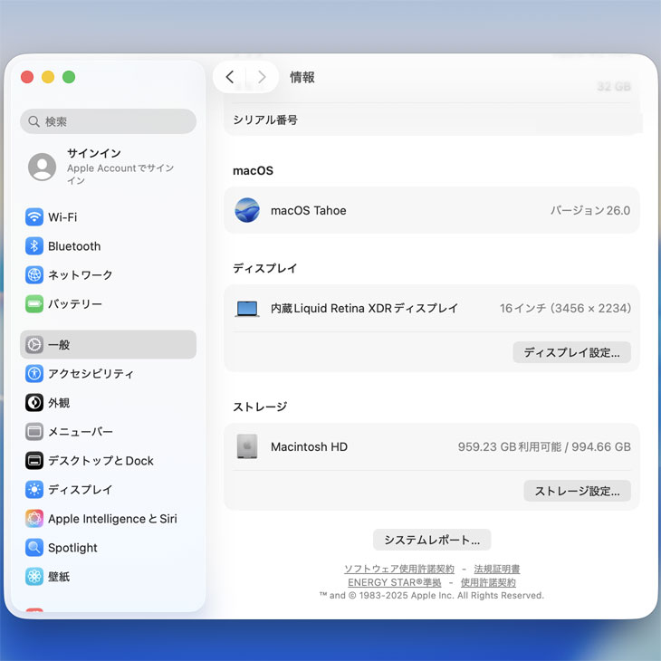
Task: Go back with the left chevron button
Action: [230, 78]
